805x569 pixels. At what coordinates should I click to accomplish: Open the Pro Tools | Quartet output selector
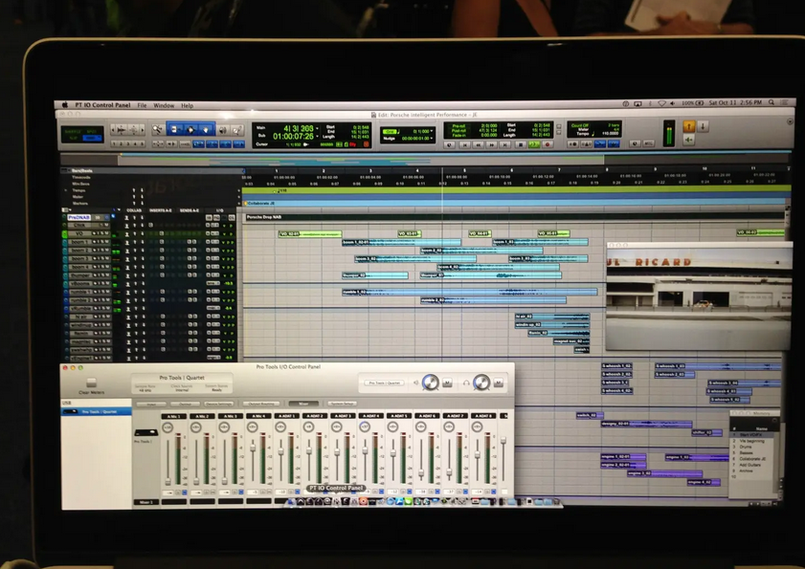384,383
